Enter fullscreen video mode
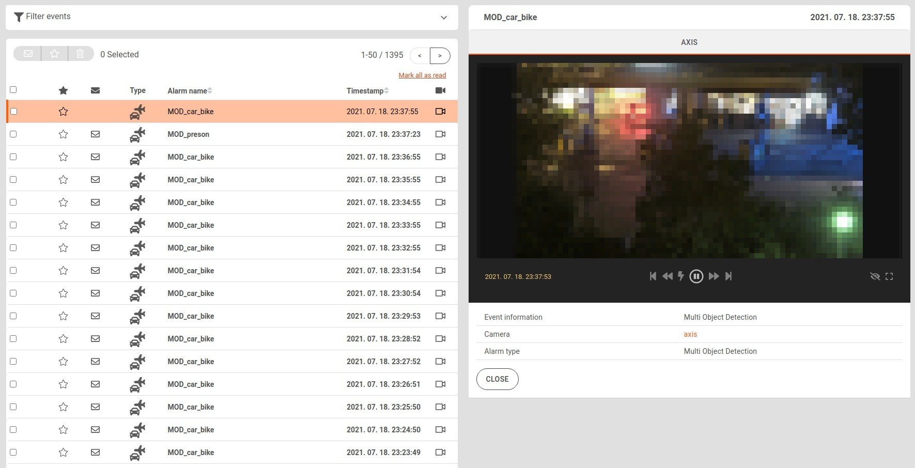915x468 pixels. (889, 276)
